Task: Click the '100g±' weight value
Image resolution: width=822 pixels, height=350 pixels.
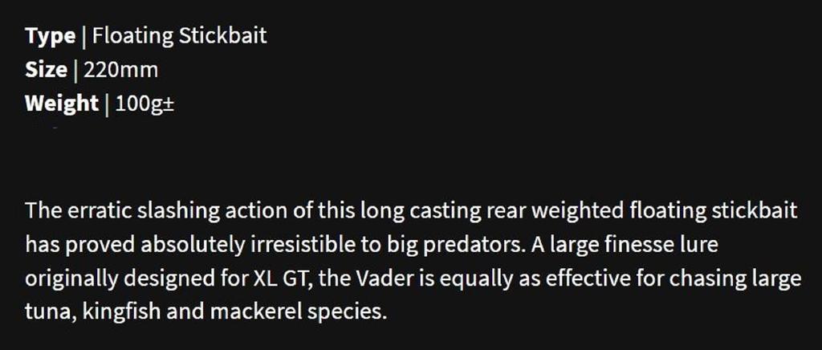Action: (x=144, y=104)
